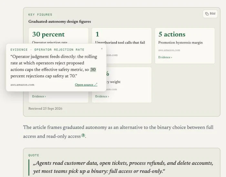The width and height of the screenshot is (226, 177).
Task: Click the Bild copy button
Action: (x=210, y=14)
